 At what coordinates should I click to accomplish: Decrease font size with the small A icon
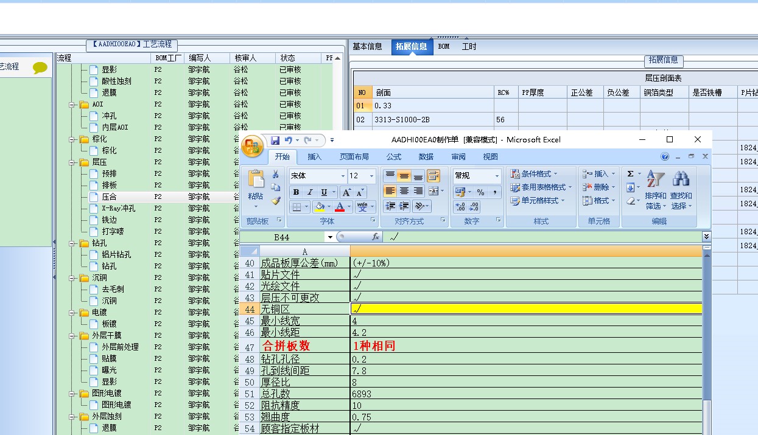coord(360,192)
